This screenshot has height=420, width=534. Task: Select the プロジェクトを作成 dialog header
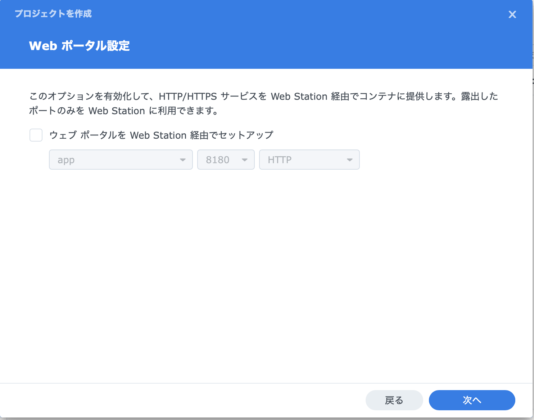(x=53, y=14)
